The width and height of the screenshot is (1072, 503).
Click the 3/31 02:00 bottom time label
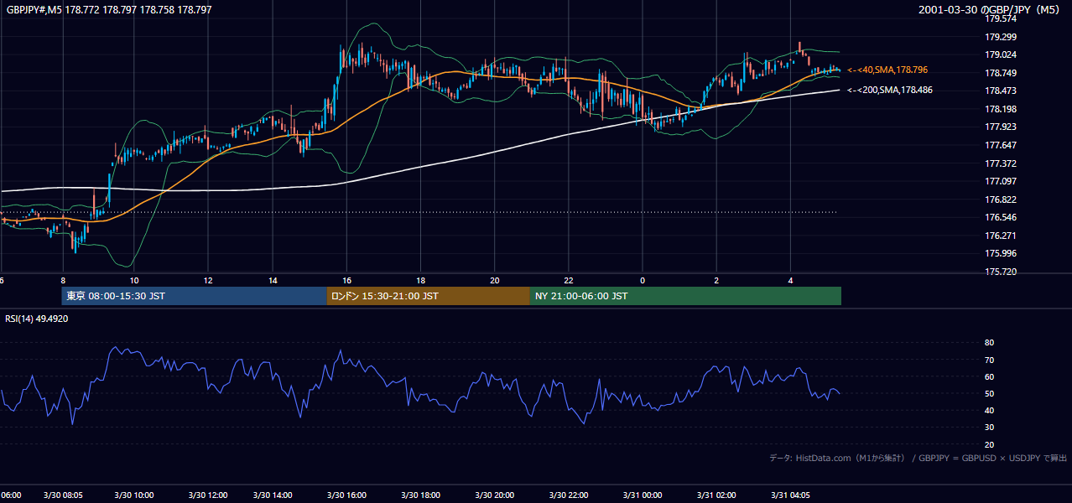click(716, 495)
